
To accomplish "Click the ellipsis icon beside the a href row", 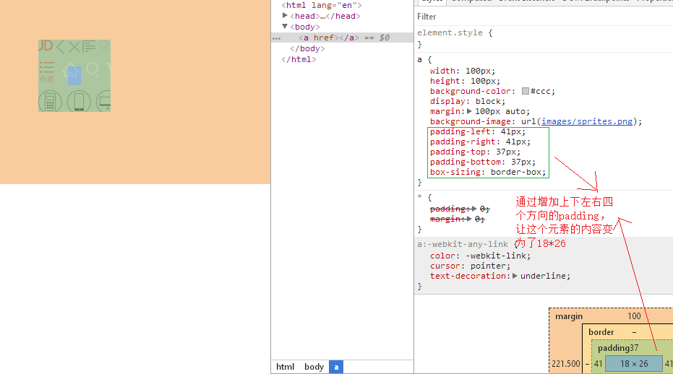I will 276,38.
